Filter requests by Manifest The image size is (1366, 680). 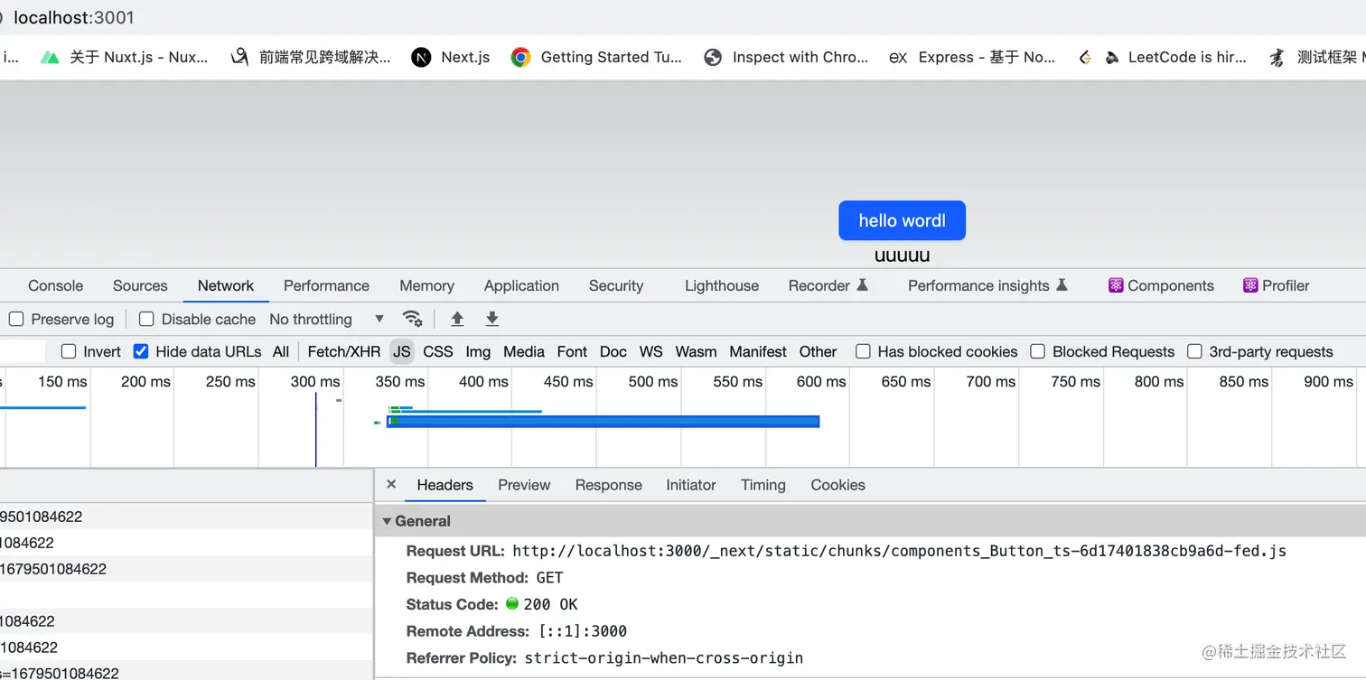tap(758, 351)
